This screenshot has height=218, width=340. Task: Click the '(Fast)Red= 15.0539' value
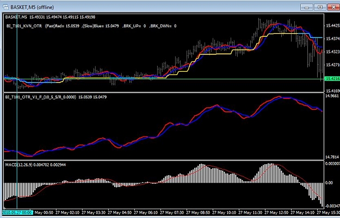click(63, 26)
